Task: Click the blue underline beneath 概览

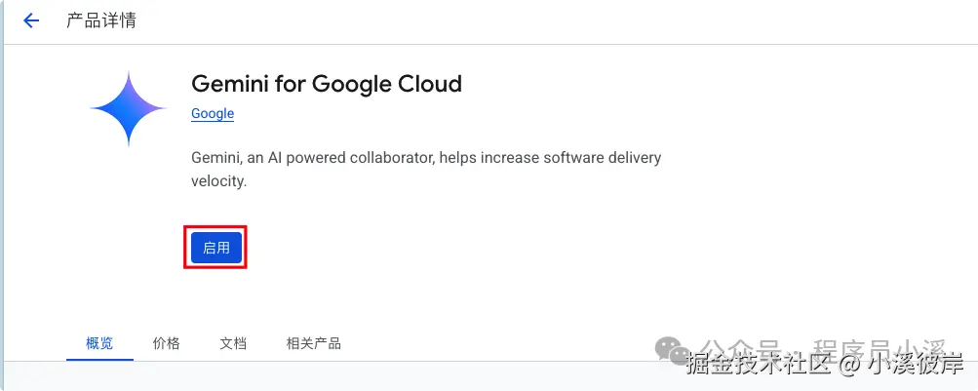Action: click(99, 359)
